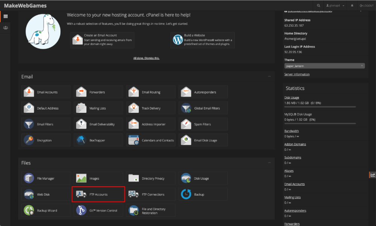376x226 pixels.
Task: Open the glsetupd account dropdown
Action: coord(335,5)
